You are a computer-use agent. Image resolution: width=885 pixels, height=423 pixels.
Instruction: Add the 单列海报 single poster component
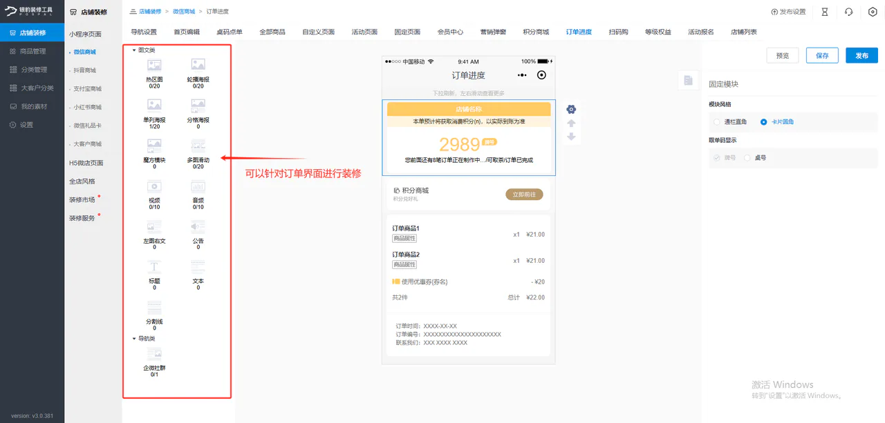(x=154, y=112)
